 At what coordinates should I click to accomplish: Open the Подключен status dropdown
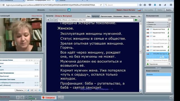[x=169, y=64]
